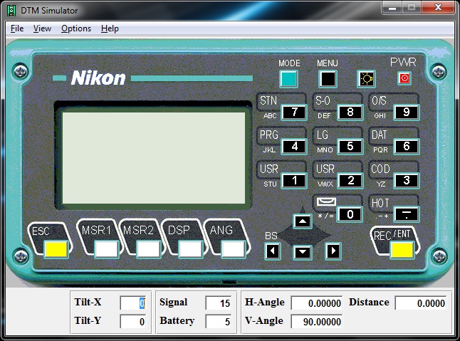Click the H-Angle value field
Screen dimensions: 460x341
pos(317,303)
